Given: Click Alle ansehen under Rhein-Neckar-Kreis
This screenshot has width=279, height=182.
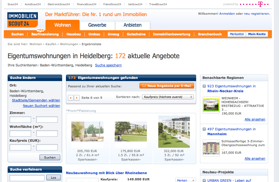Looking at the screenshot, I should point(255,119).
